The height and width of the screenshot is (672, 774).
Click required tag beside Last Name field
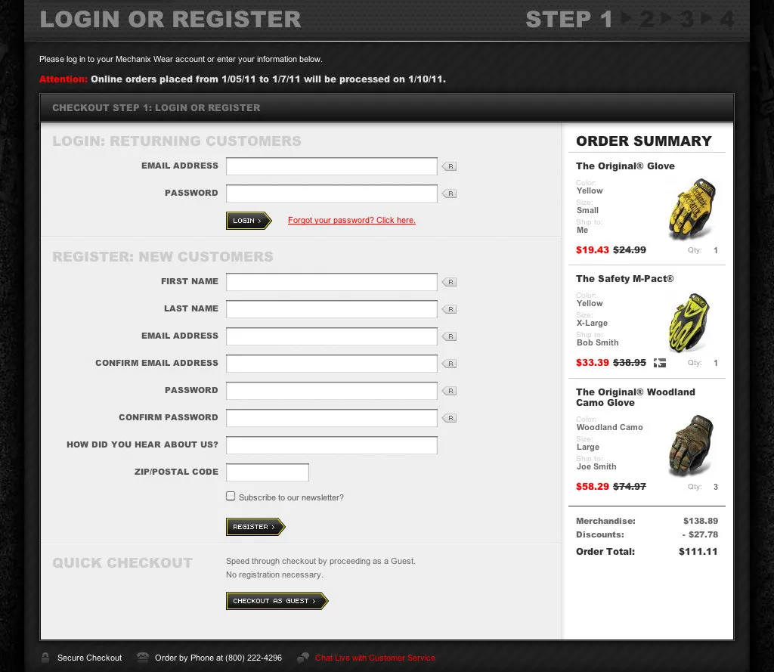click(449, 309)
